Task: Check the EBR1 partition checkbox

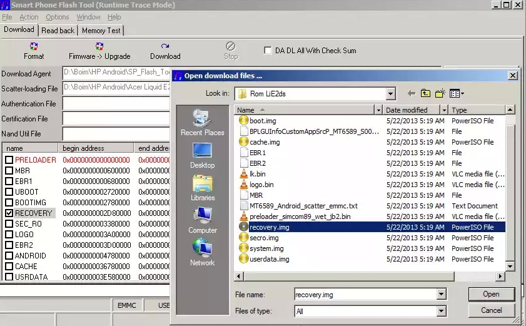Action: pyautogui.click(x=9, y=181)
